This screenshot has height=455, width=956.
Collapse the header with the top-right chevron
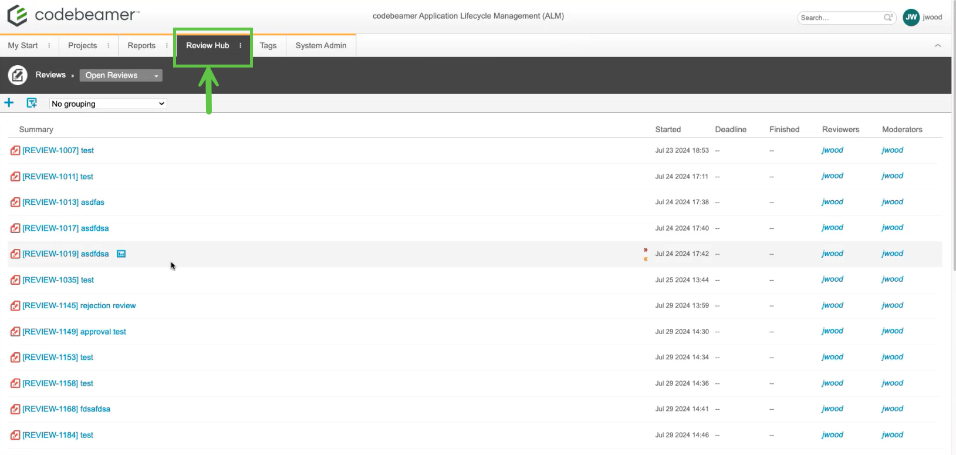click(937, 46)
